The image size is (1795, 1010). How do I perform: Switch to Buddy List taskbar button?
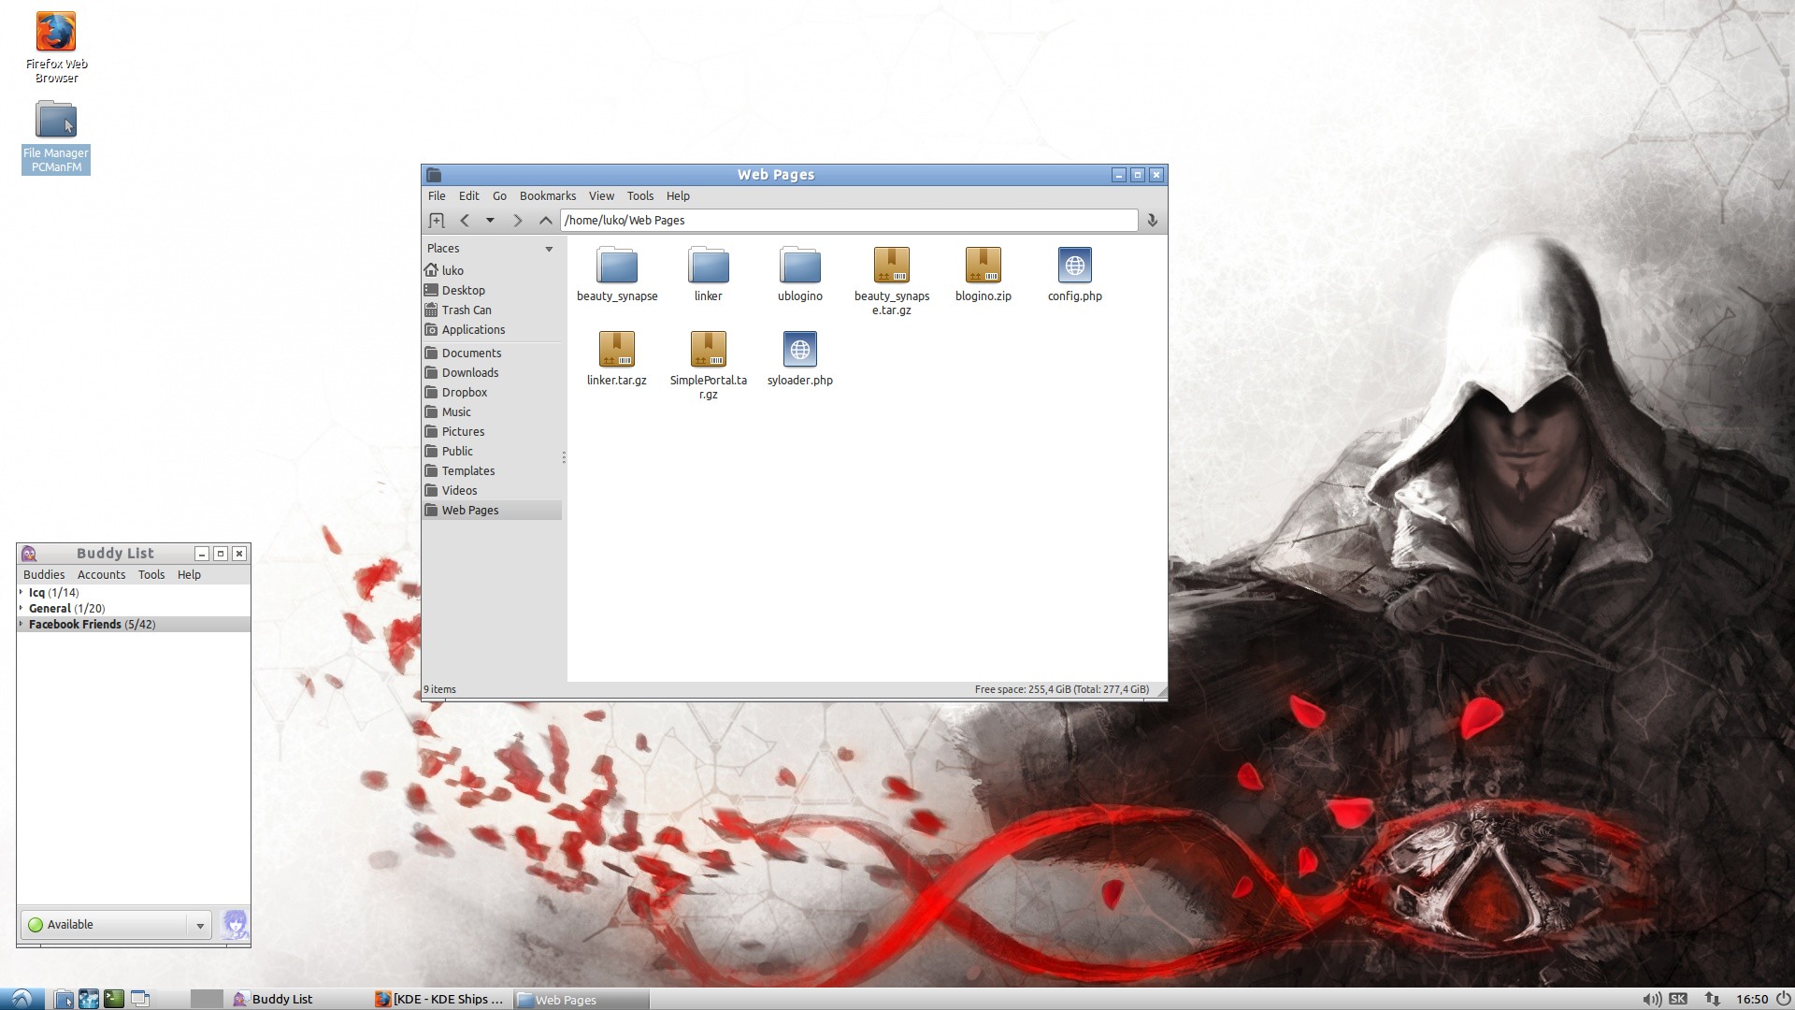point(299,999)
